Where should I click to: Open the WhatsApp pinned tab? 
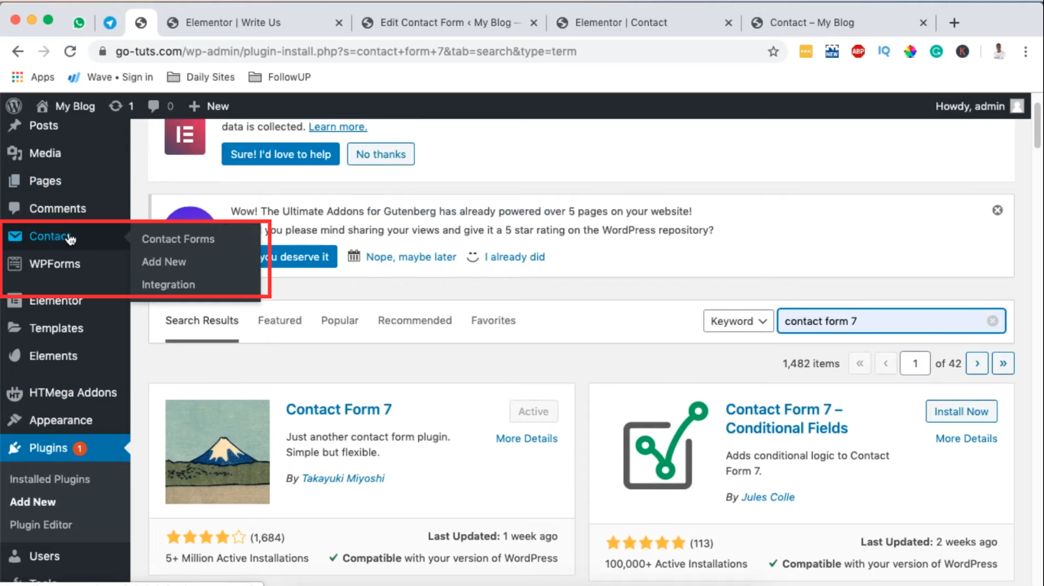click(x=79, y=23)
